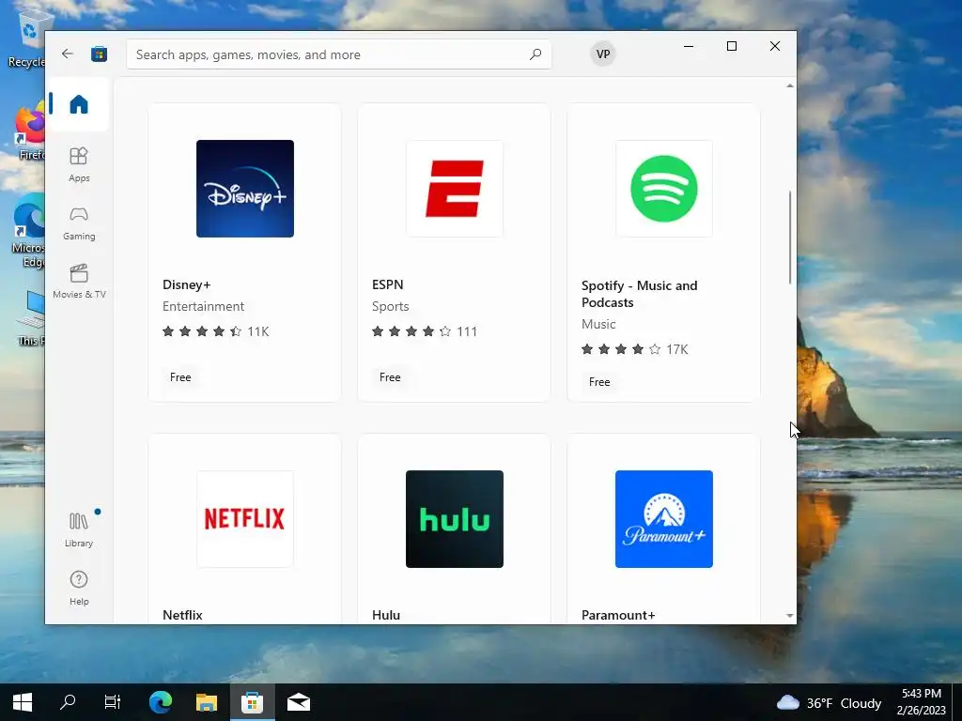962x721 pixels.
Task: Click the Free label on Spotify
Action: point(599,382)
